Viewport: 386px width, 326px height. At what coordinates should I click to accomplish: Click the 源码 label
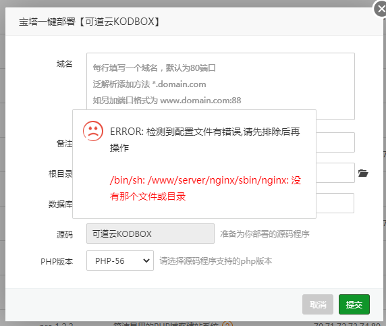[65, 234]
